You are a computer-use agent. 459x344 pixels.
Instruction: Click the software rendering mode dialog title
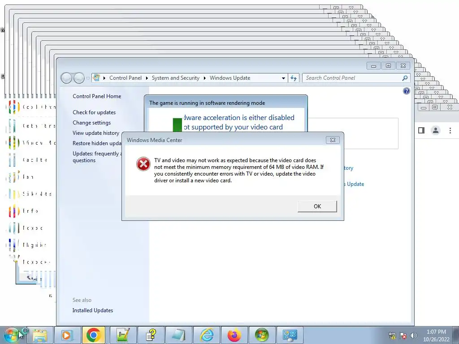tap(207, 103)
